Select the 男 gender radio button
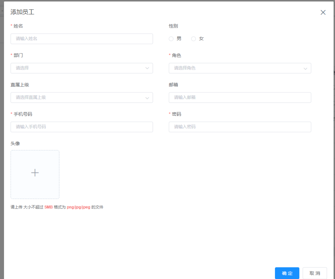The width and height of the screenshot is (335, 279). point(171,39)
